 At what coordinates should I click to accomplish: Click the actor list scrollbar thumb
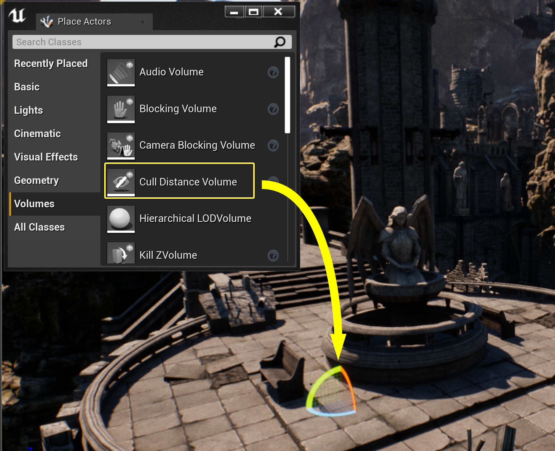[x=287, y=95]
